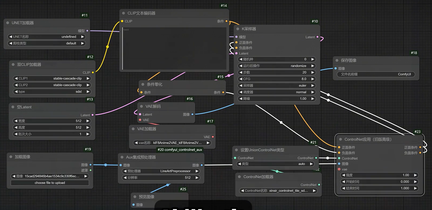Open the 预处理器 LineArtPreprocessor selector
The image size is (432, 210).
pos(161,171)
